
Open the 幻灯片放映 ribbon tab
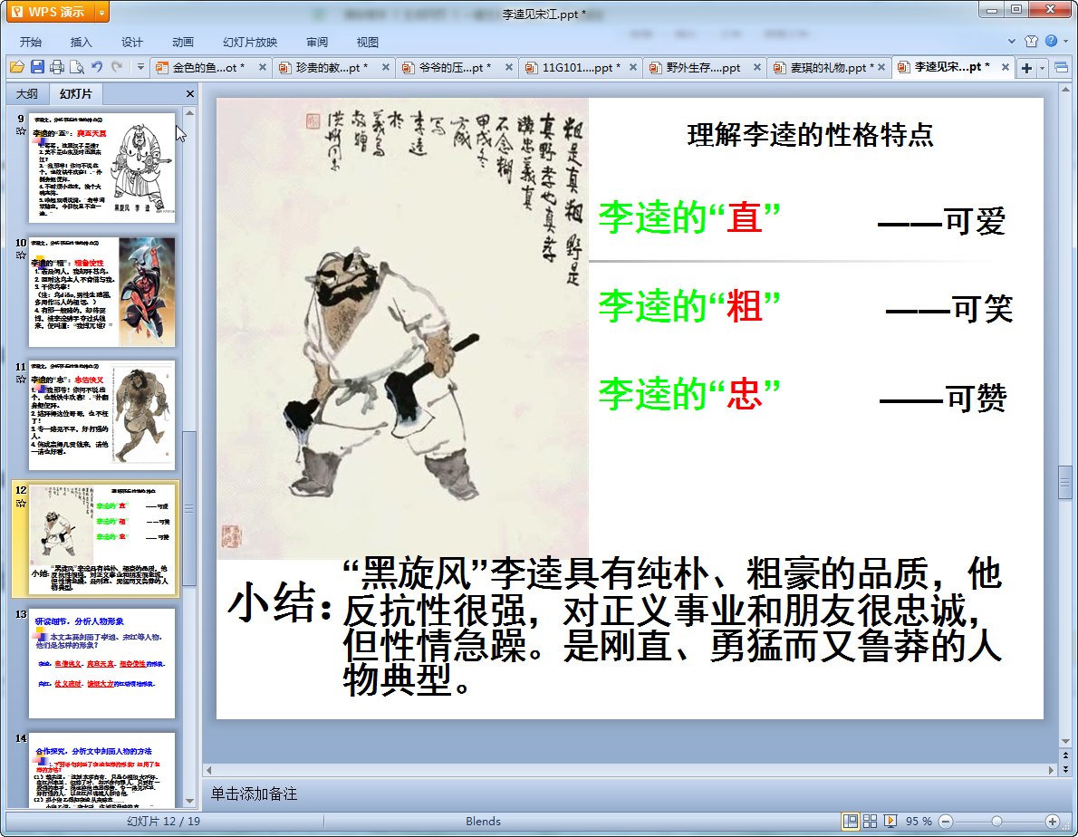(250, 42)
